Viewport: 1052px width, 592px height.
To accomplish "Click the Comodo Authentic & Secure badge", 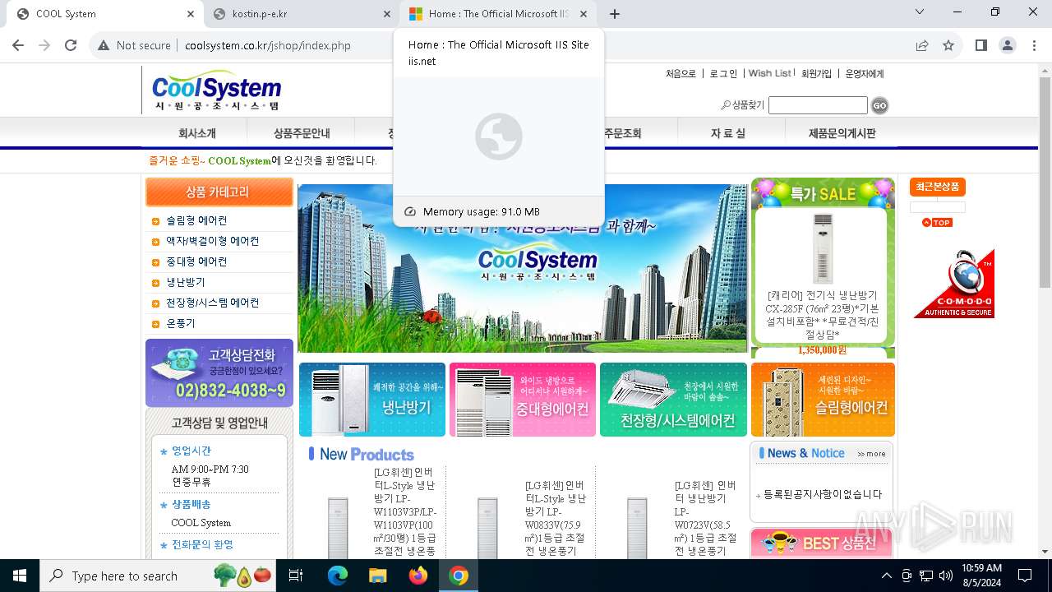I will [x=954, y=284].
